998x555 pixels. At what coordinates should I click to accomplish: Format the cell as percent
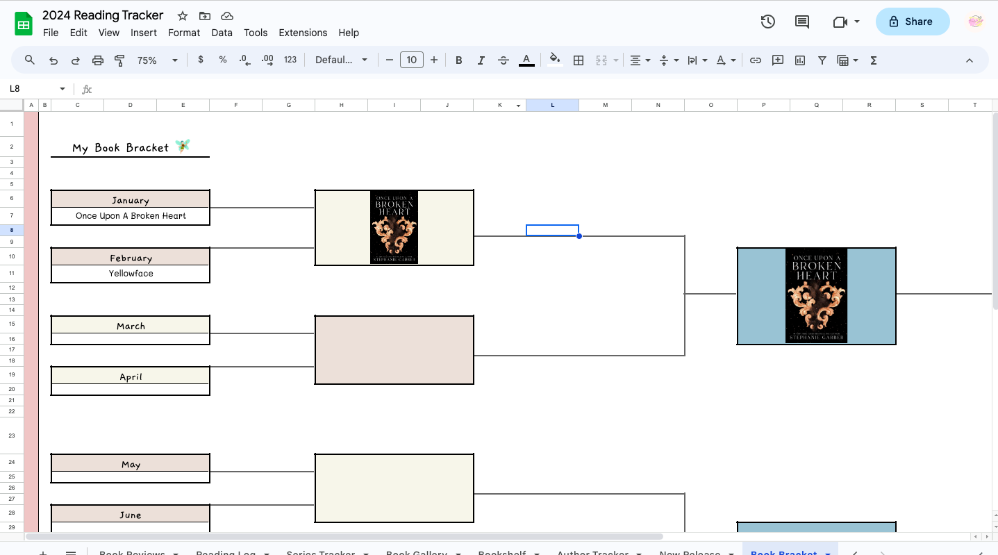(x=223, y=60)
